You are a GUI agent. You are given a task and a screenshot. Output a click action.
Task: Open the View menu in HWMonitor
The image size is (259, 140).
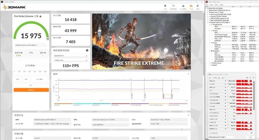pos(211,5)
